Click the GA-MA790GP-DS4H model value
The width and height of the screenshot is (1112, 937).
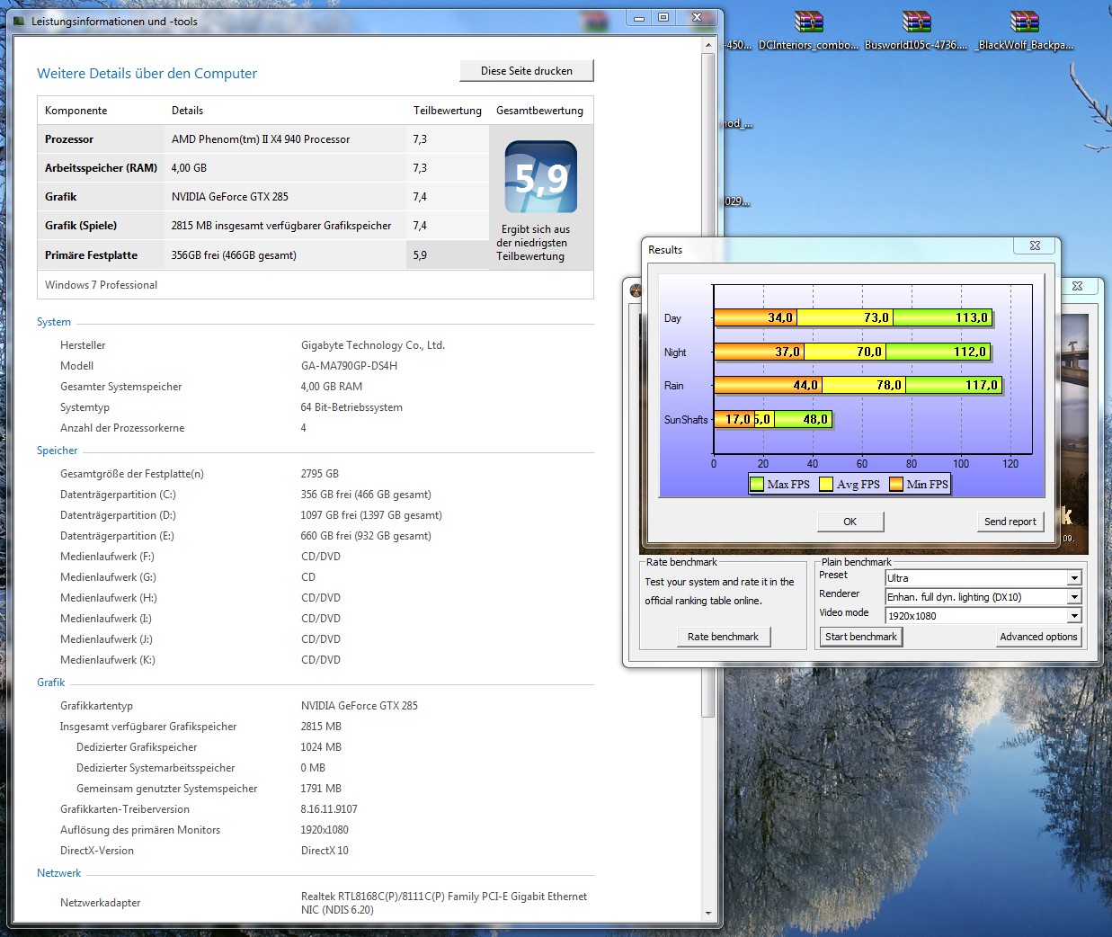click(x=349, y=366)
